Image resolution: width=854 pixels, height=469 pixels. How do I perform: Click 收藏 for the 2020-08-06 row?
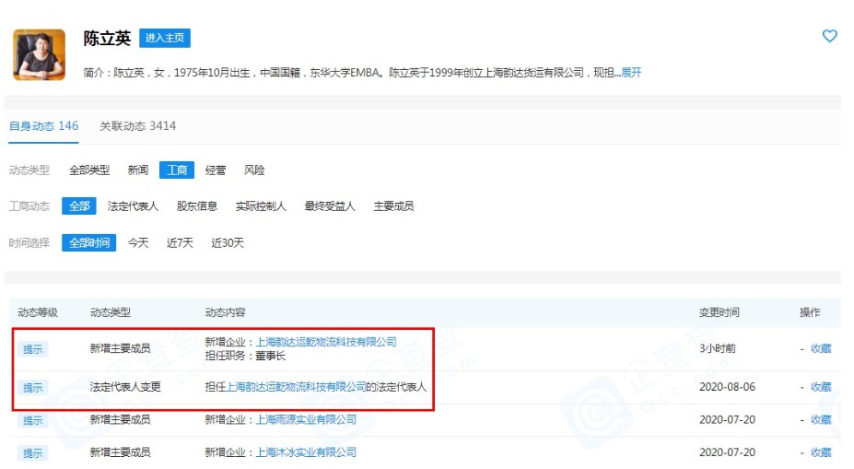pyautogui.click(x=821, y=387)
